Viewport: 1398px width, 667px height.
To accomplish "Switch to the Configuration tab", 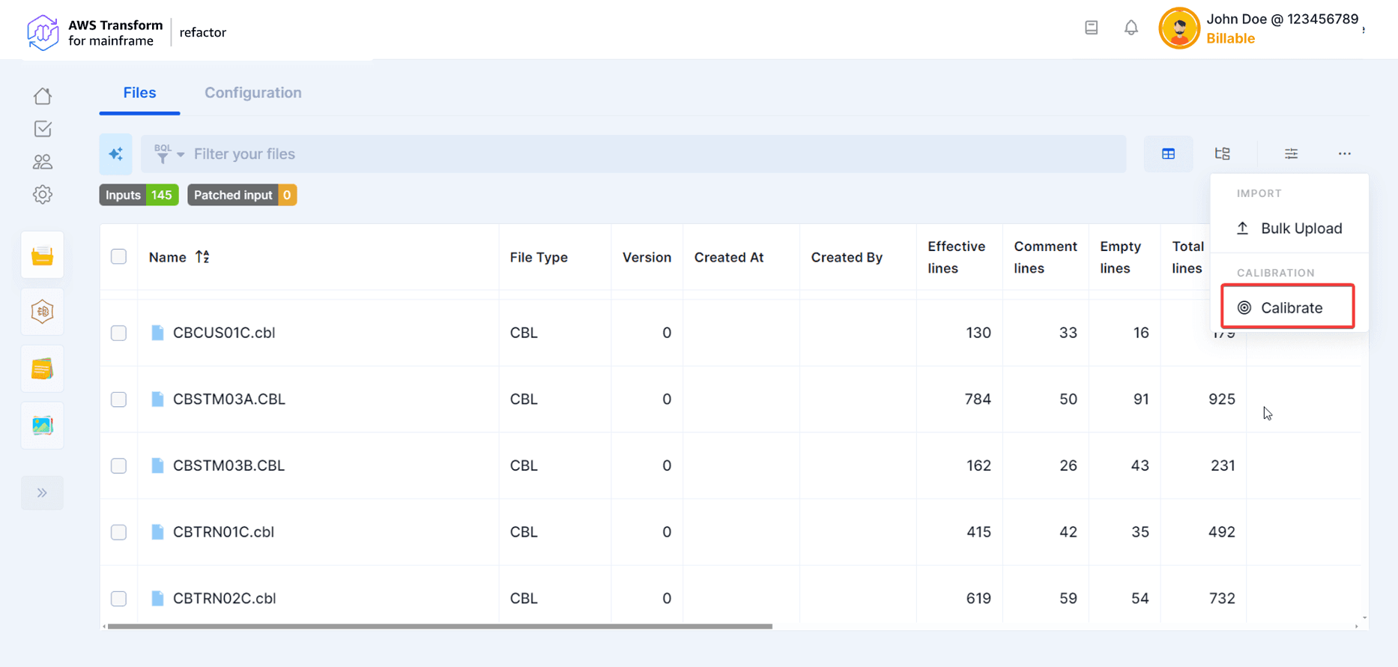I will pyautogui.click(x=252, y=93).
